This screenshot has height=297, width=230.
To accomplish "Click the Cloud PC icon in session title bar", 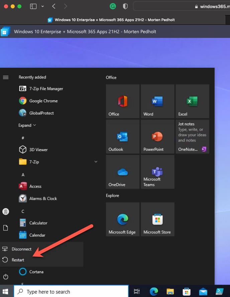I will [x=5, y=32].
